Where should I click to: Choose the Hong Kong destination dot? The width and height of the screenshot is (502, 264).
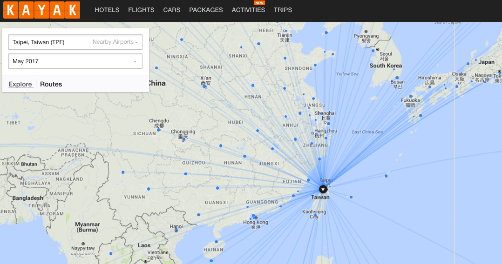tap(253, 216)
